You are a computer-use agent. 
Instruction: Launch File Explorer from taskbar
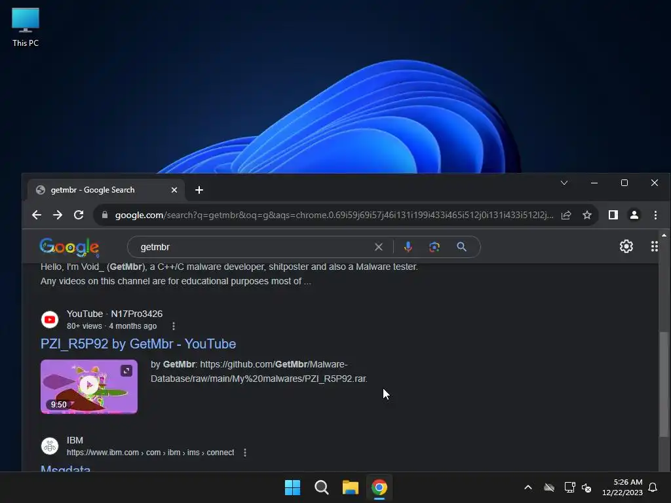[350, 487]
